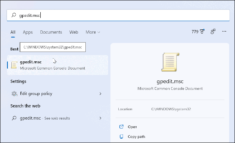Expand the More dropdown
Viewport: 235px width, 143px height.
coord(93,32)
